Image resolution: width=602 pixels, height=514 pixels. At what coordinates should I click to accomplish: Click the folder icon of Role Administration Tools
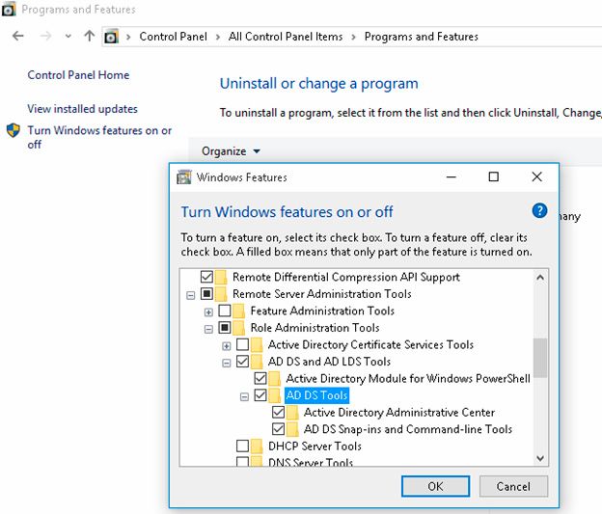[x=239, y=328]
